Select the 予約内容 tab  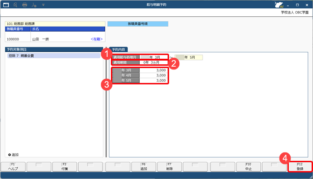click(118, 49)
